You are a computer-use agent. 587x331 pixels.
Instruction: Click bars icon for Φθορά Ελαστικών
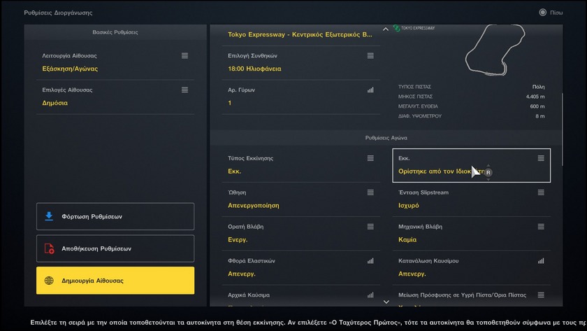[x=370, y=261]
